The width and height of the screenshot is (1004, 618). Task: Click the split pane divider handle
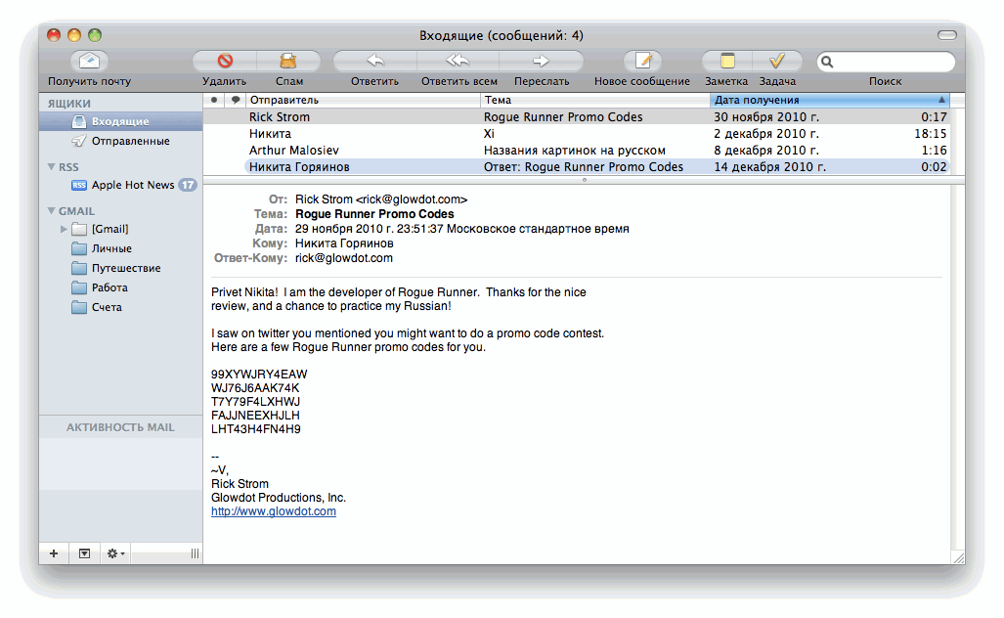pyautogui.click(x=584, y=180)
